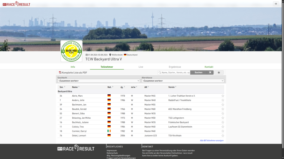
Task: Click the Suchen button
Action: pyautogui.click(x=199, y=73)
